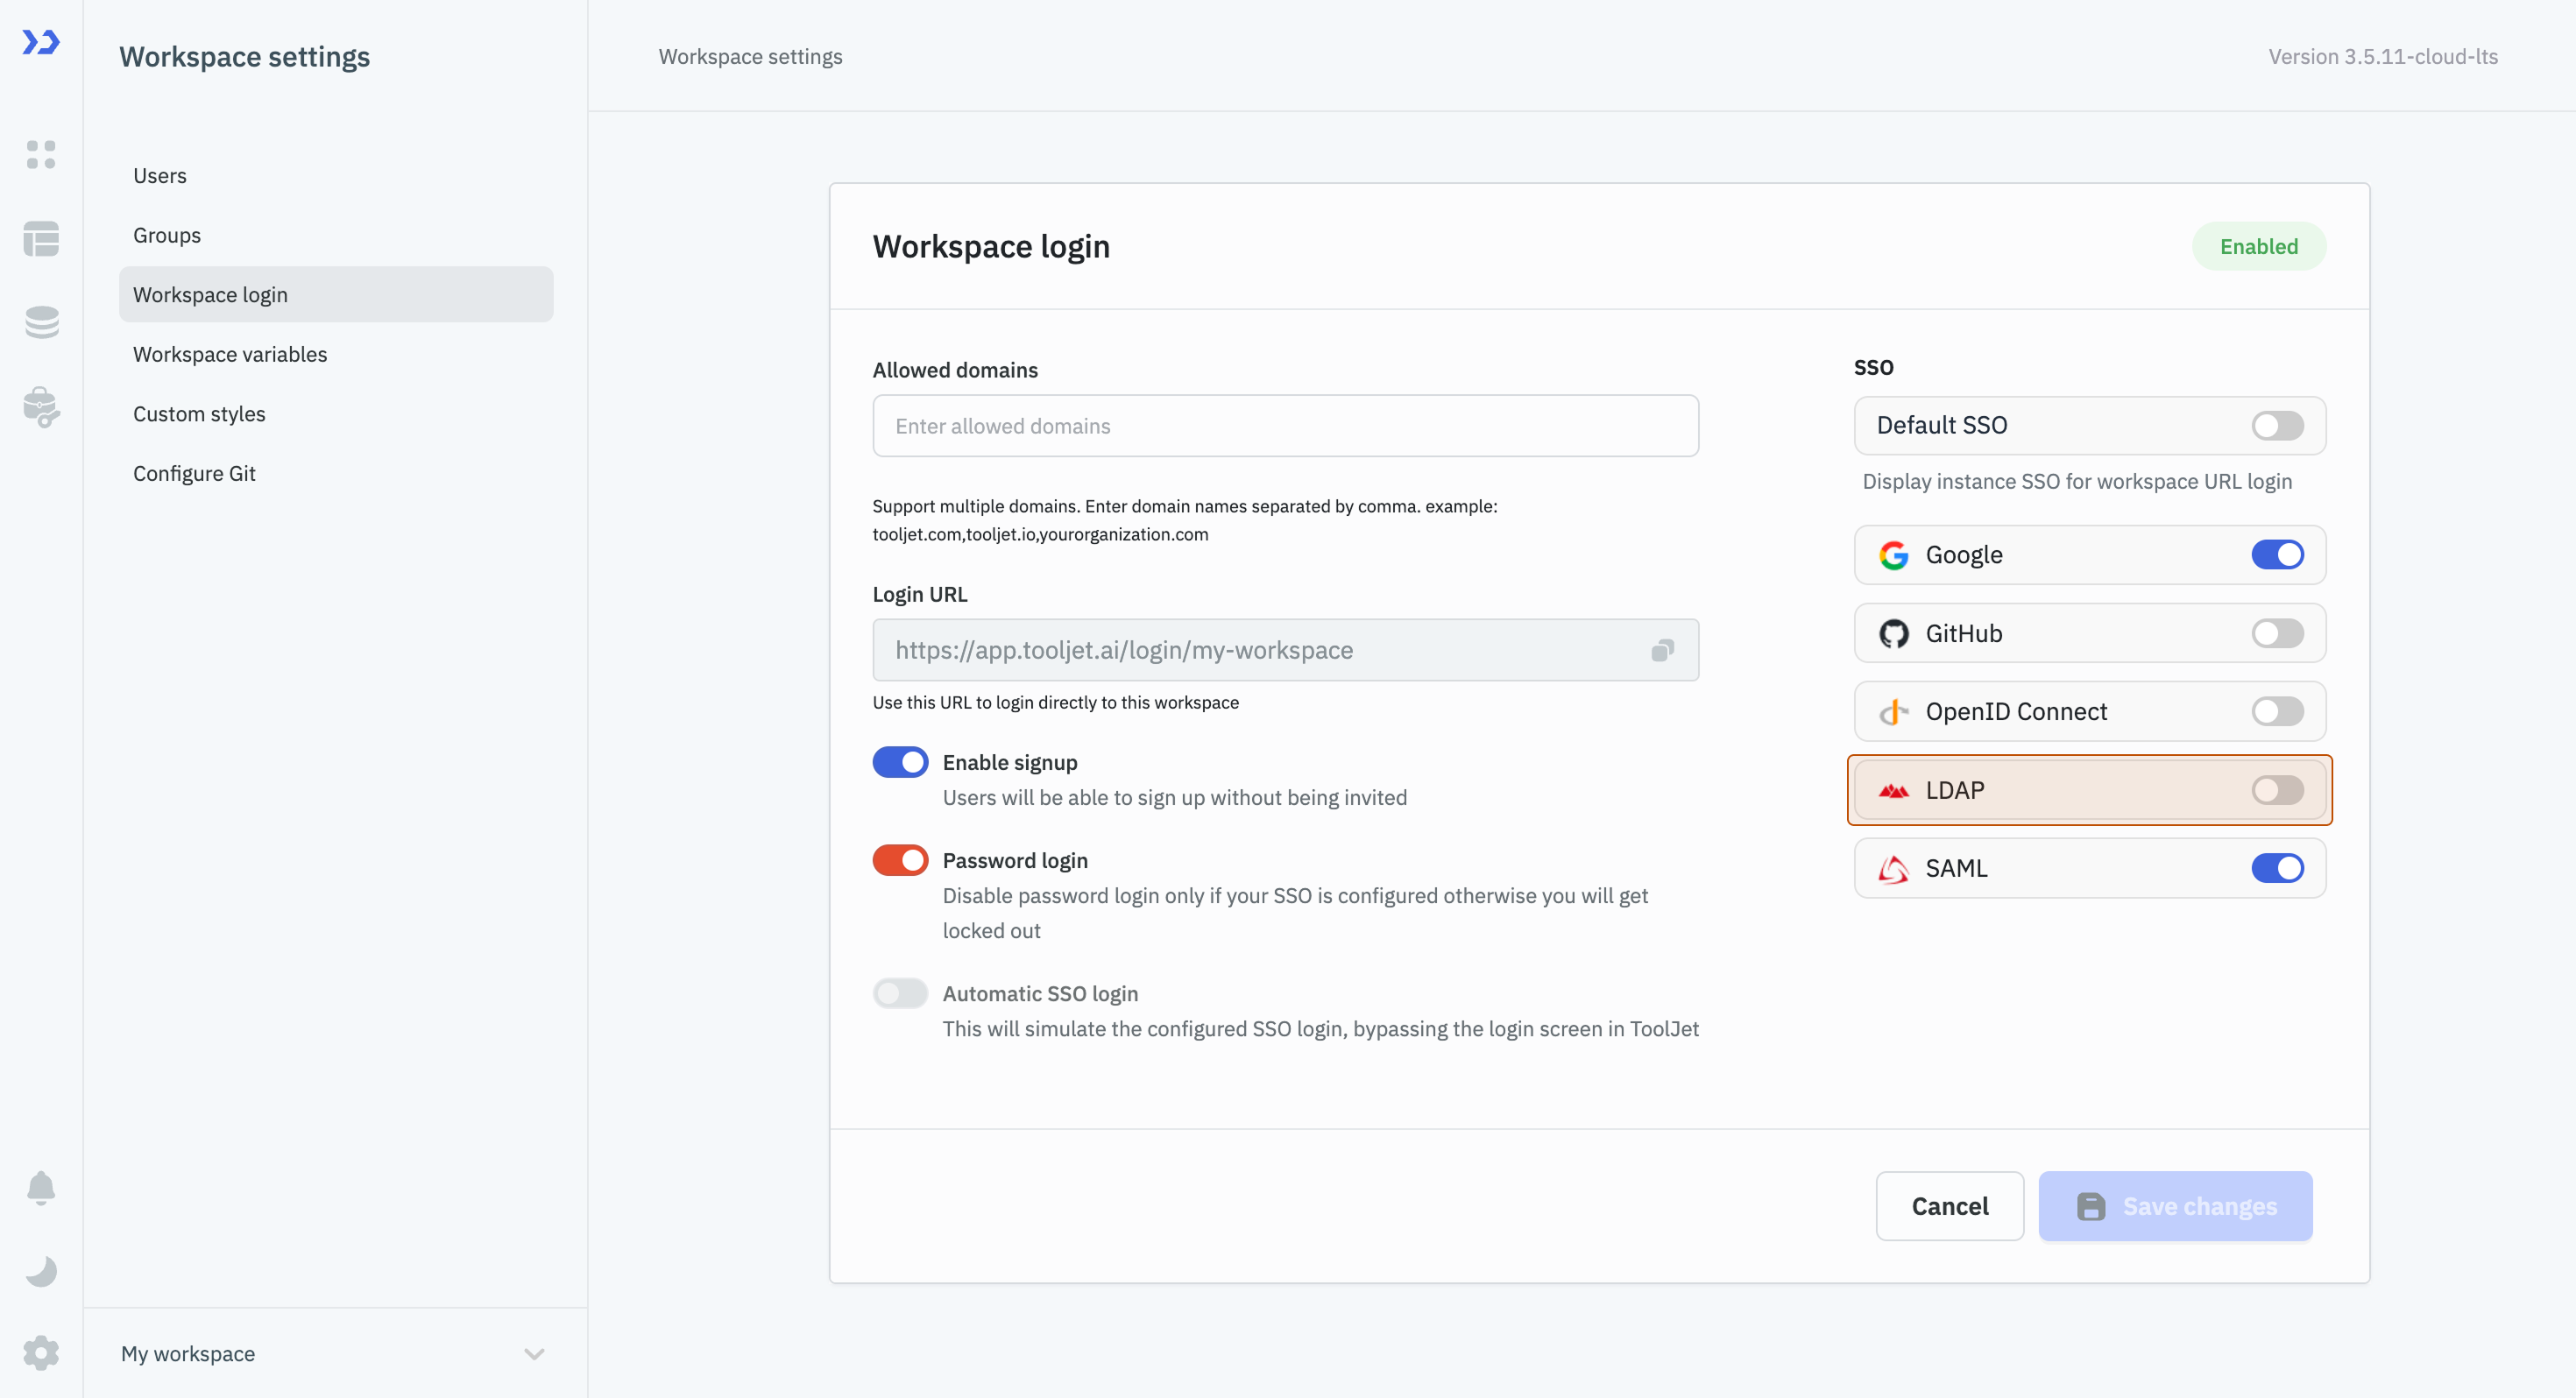The height and width of the screenshot is (1398, 2576).
Task: Open workspace constants panel
Action: click(41, 408)
